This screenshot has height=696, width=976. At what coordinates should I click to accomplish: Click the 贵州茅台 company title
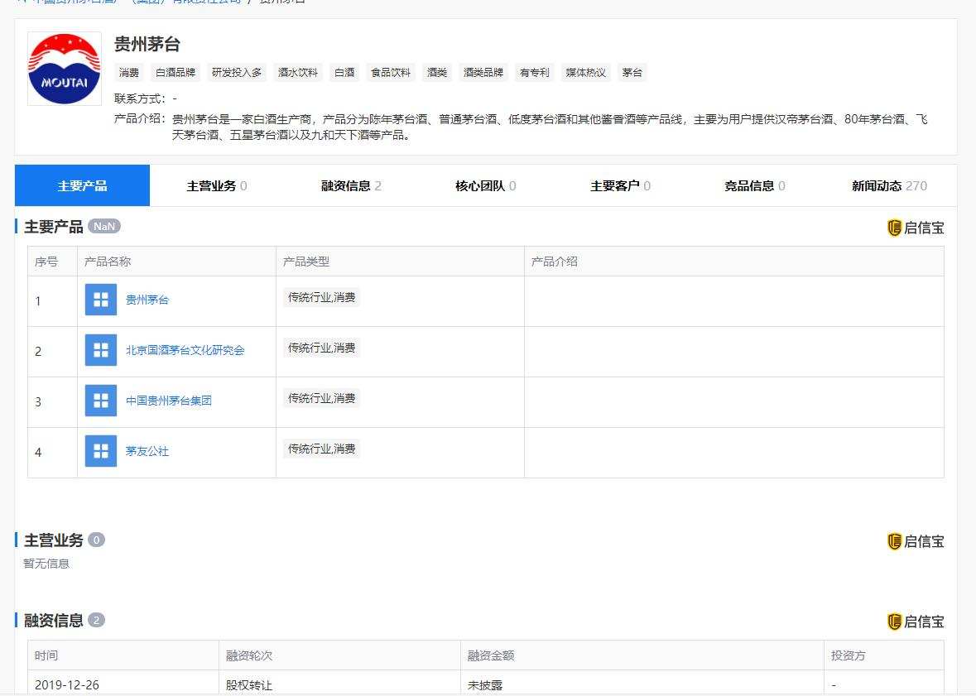pyautogui.click(x=147, y=44)
